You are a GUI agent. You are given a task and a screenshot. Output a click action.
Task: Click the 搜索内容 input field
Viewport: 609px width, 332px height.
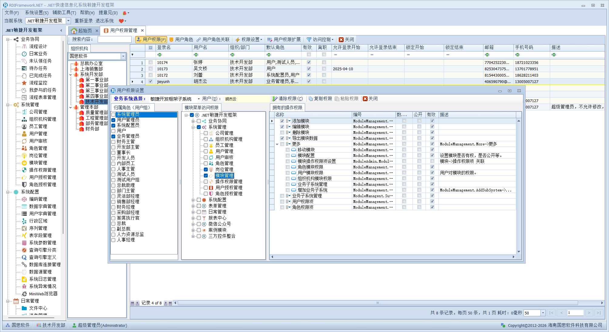[115, 40]
